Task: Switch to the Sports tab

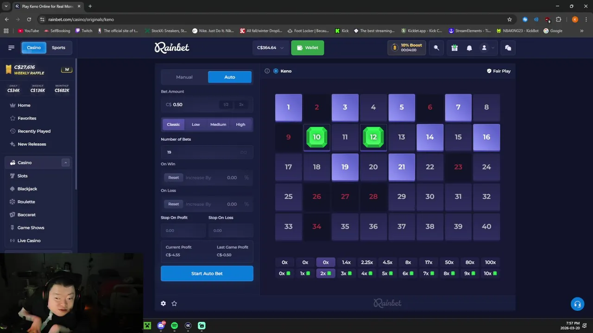Action: tap(58, 48)
